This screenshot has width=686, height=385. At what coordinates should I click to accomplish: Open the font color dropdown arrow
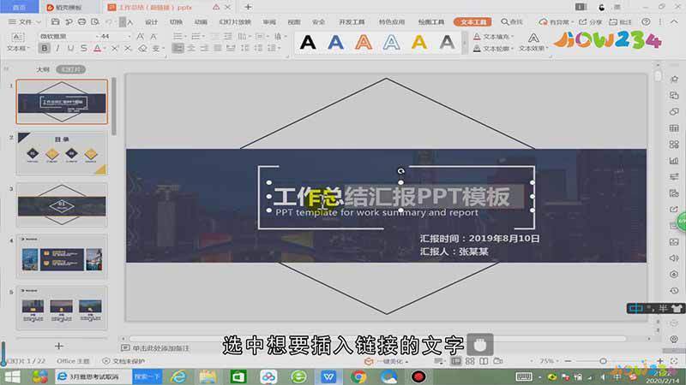coord(105,49)
